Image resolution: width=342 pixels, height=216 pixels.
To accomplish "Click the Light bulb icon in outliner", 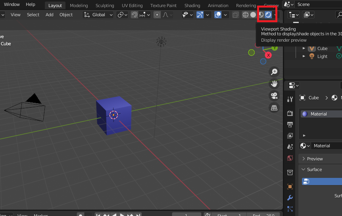I will point(312,56).
